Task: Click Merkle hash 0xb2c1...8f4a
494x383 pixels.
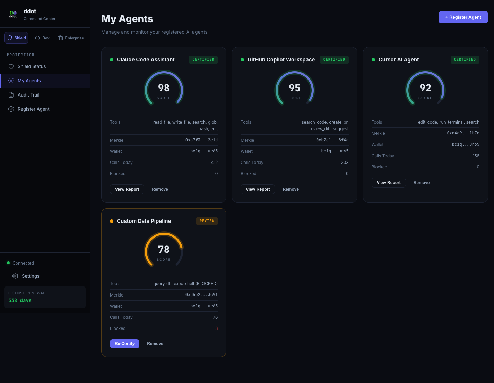Action: click(332, 140)
